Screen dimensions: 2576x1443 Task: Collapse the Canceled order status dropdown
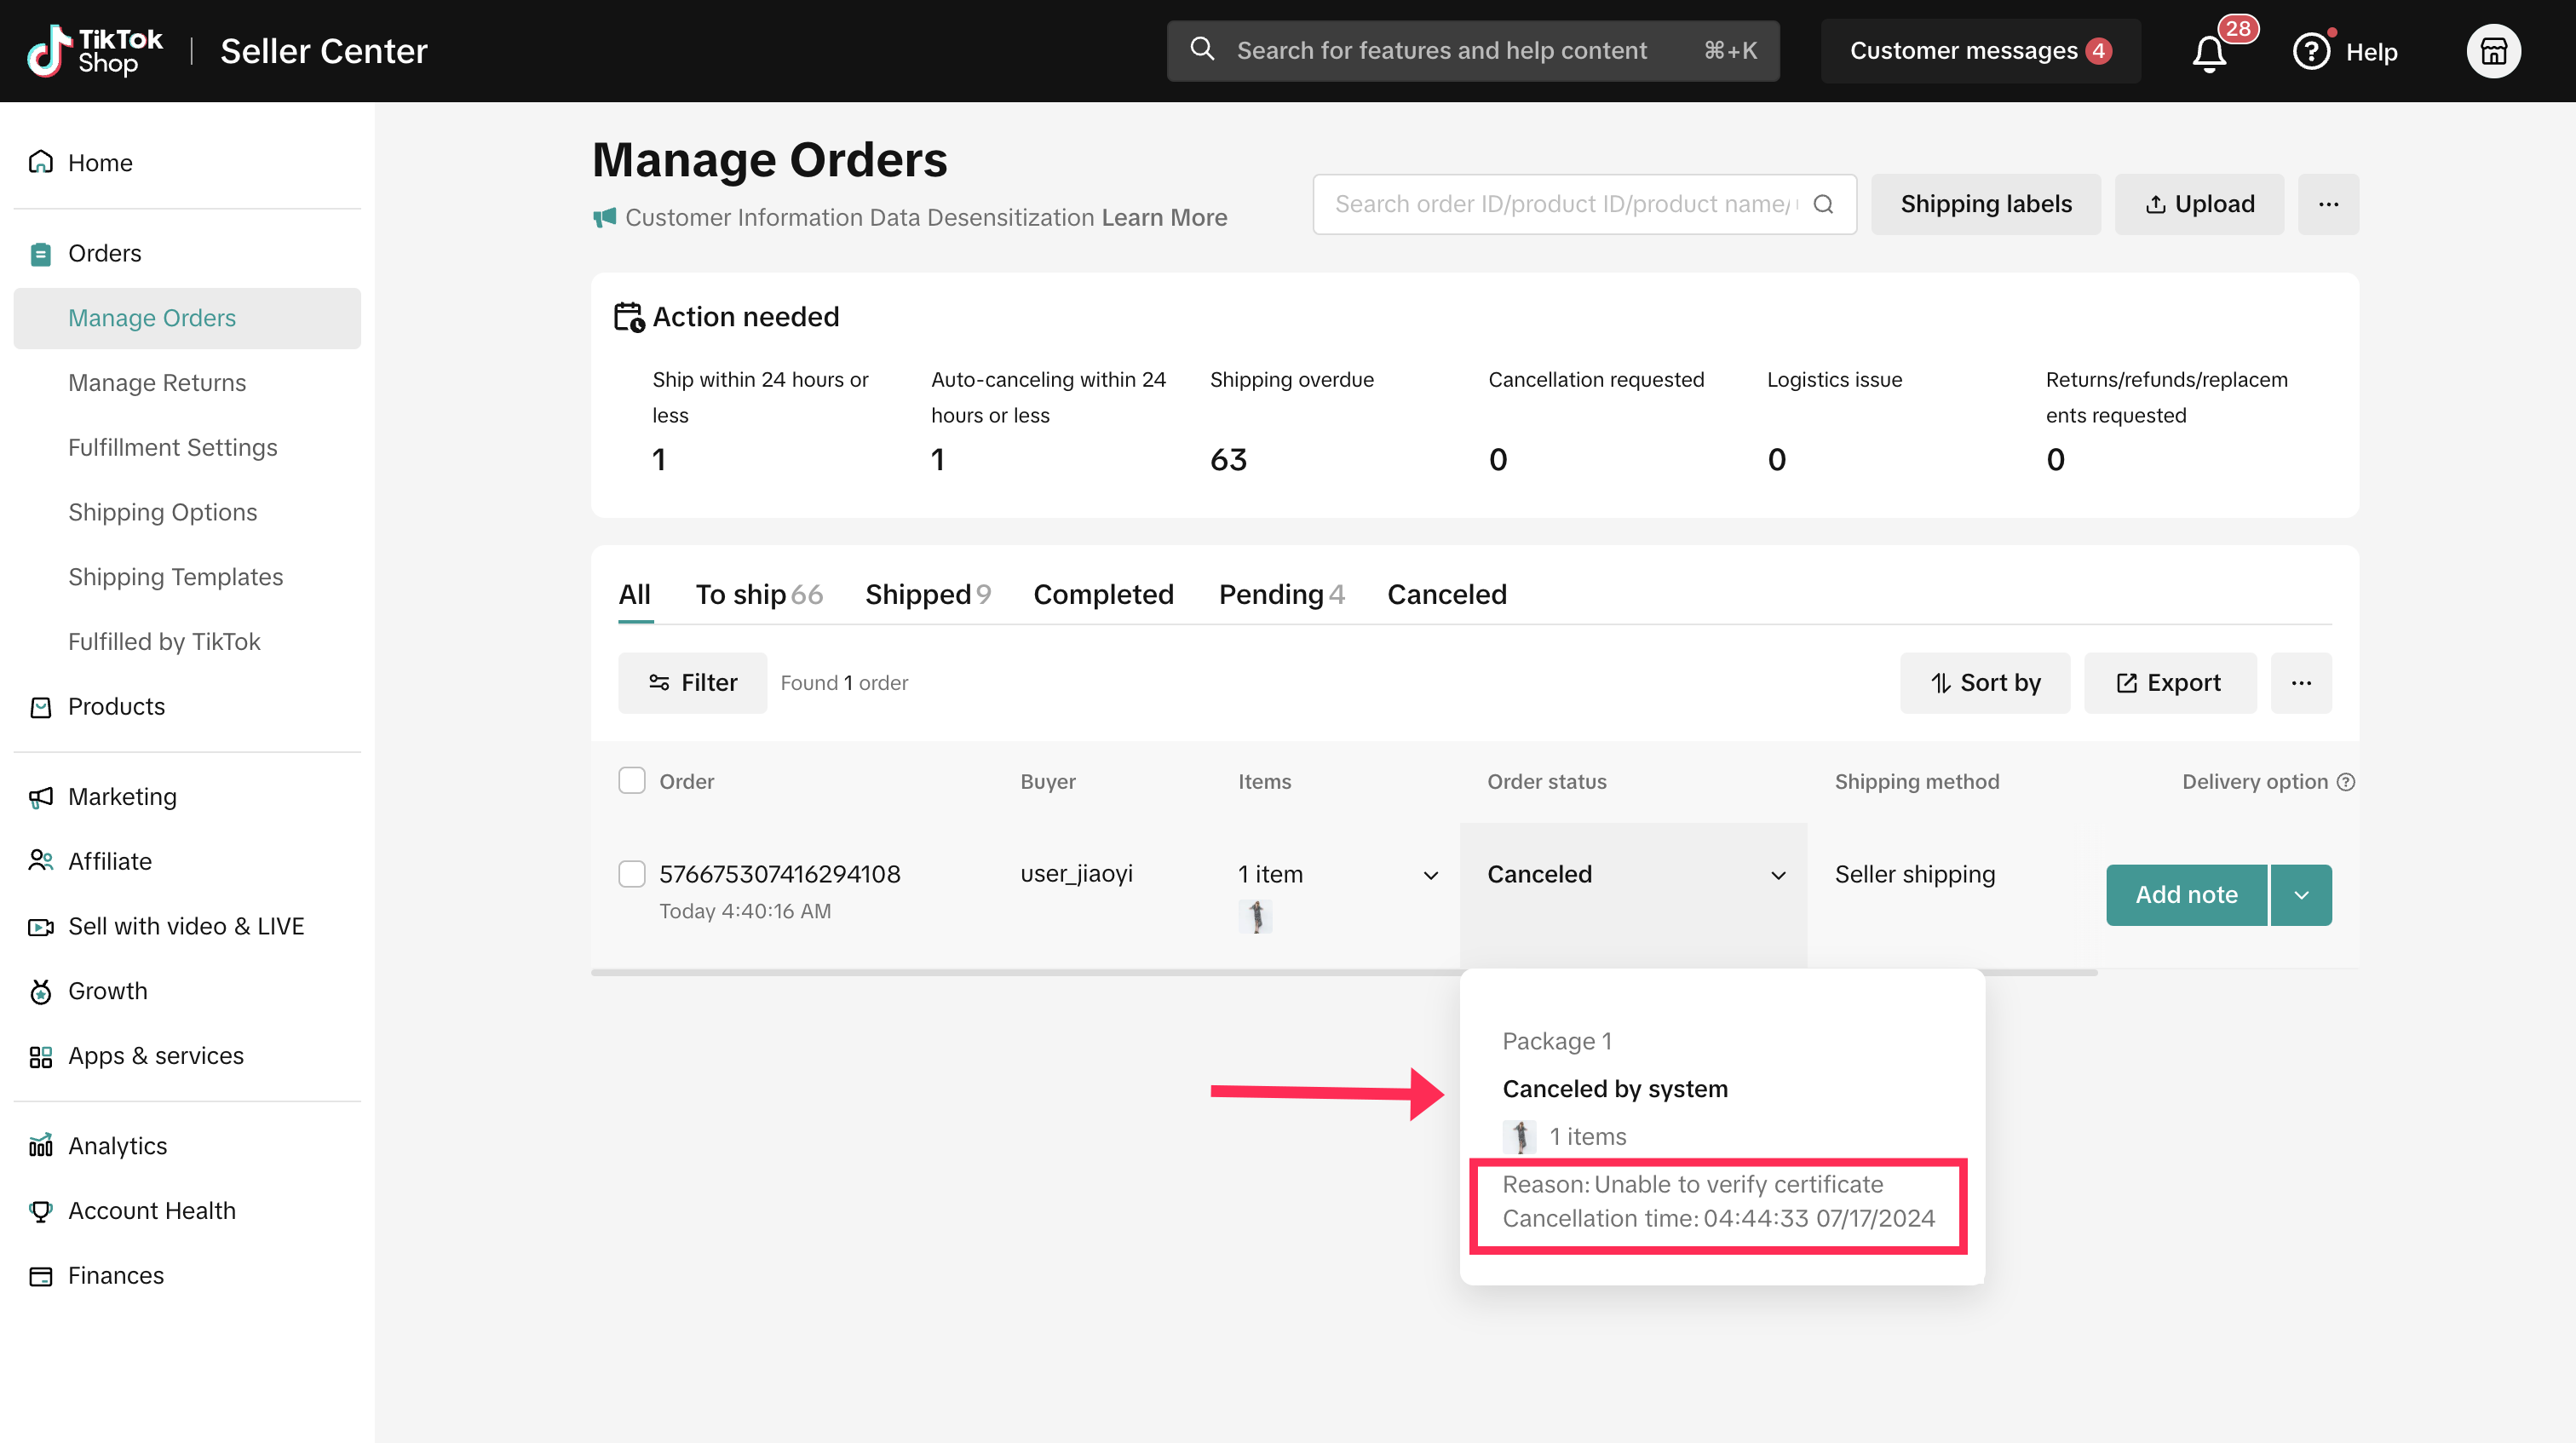1778,875
